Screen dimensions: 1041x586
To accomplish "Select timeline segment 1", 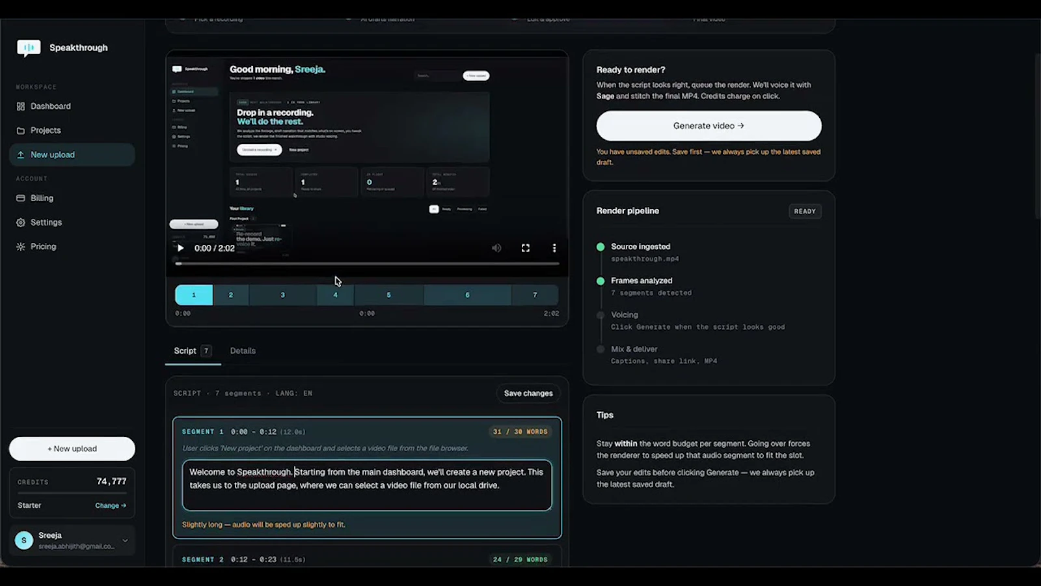I will pos(194,295).
